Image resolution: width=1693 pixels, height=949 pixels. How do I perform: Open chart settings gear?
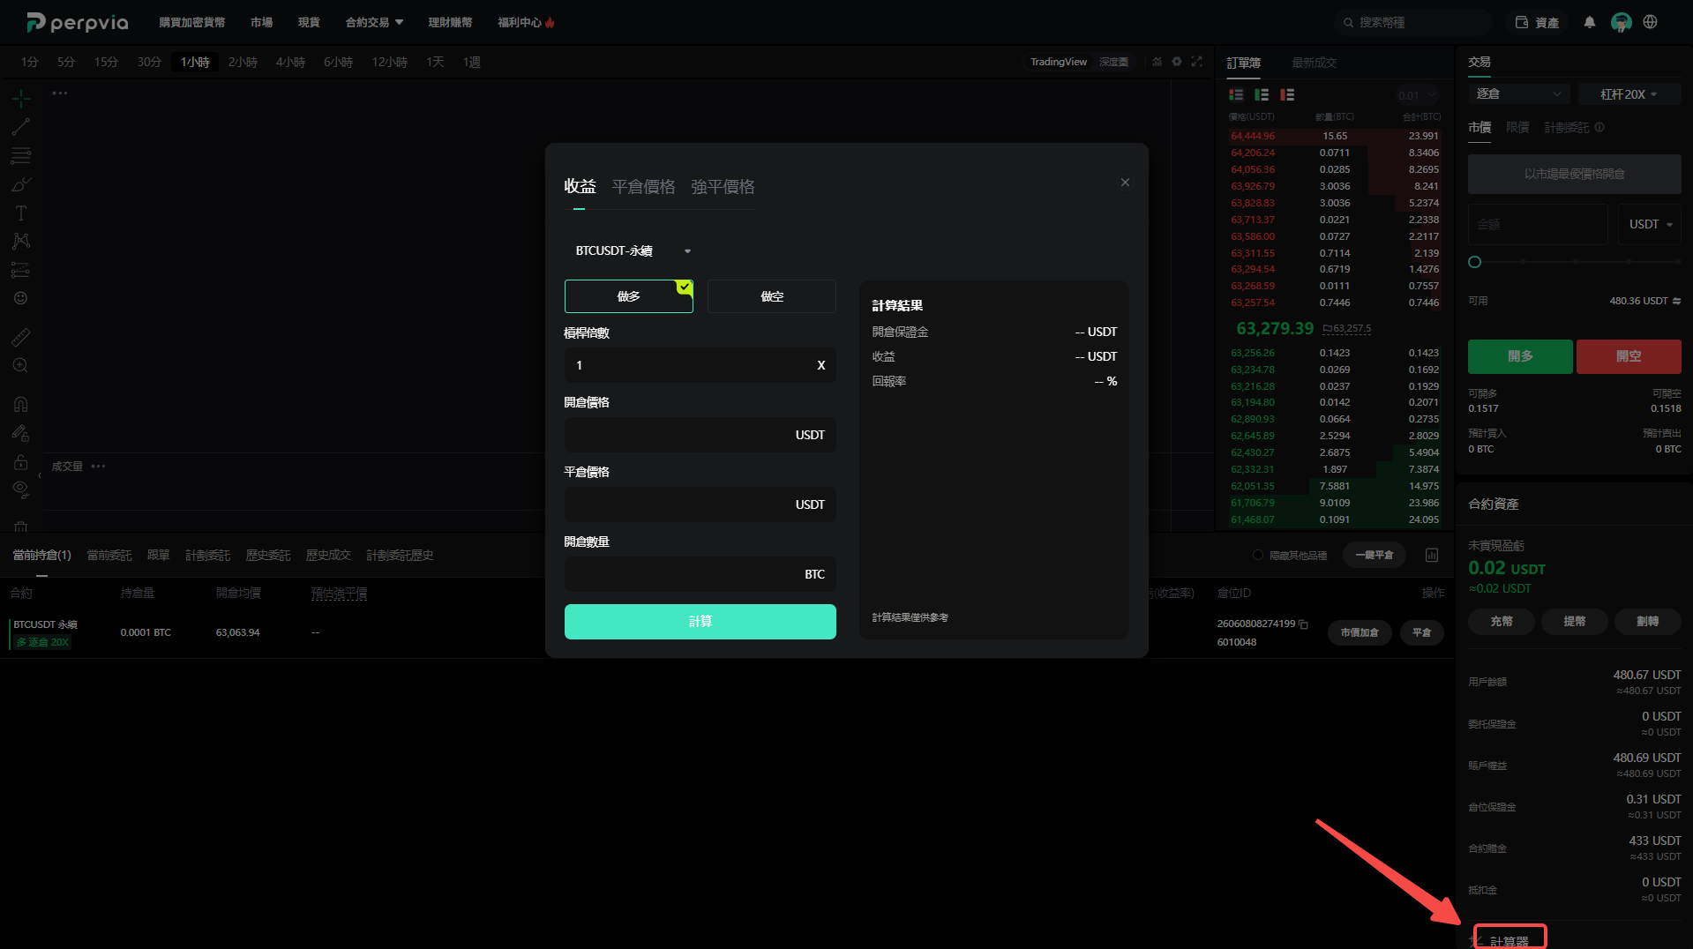point(1177,62)
